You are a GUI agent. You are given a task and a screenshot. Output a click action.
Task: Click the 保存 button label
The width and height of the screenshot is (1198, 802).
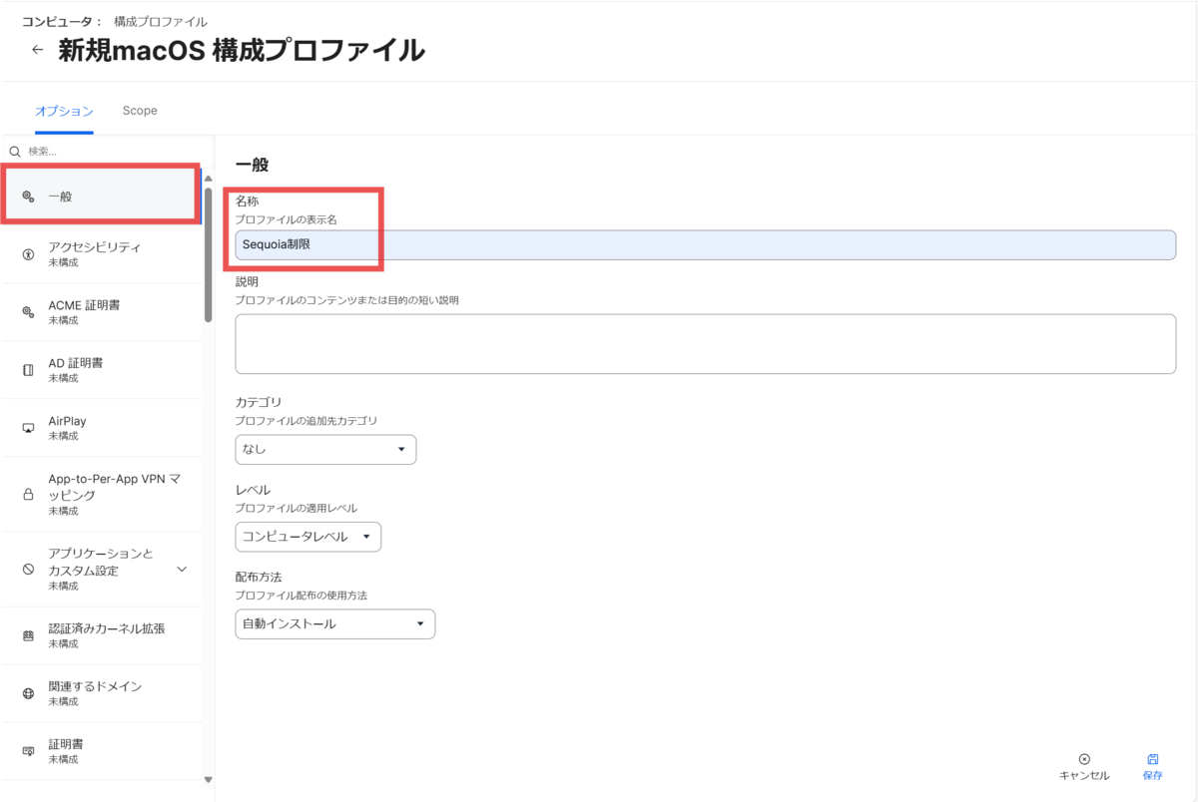coord(1152,776)
